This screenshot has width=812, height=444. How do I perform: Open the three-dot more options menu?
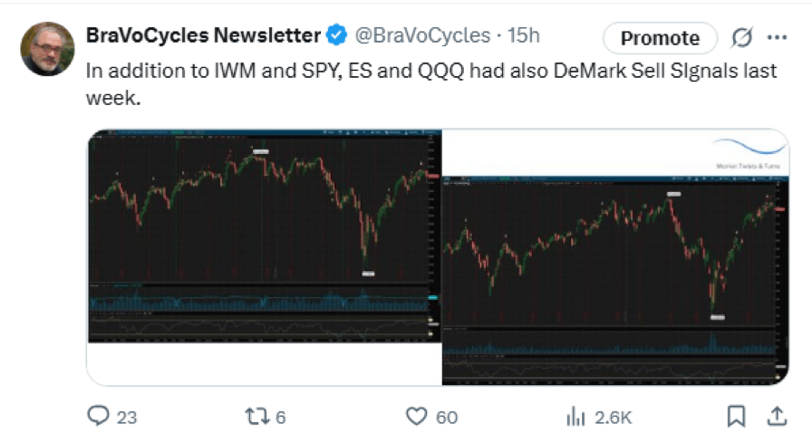pyautogui.click(x=778, y=37)
